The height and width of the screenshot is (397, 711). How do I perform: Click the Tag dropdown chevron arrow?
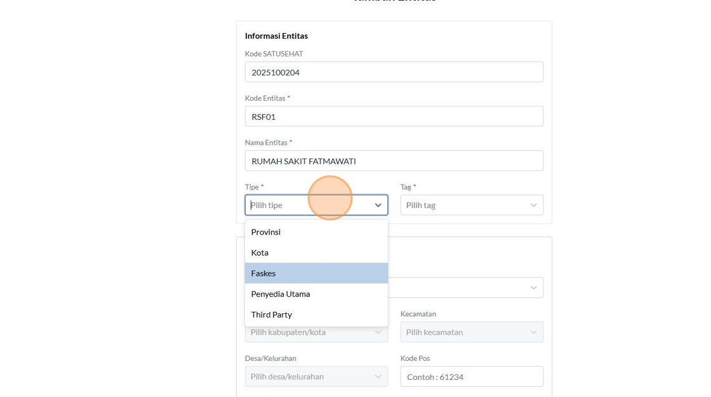(x=533, y=205)
